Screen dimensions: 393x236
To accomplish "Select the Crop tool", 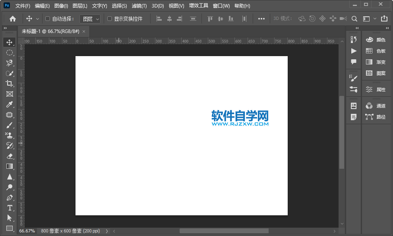I will 10,84.
